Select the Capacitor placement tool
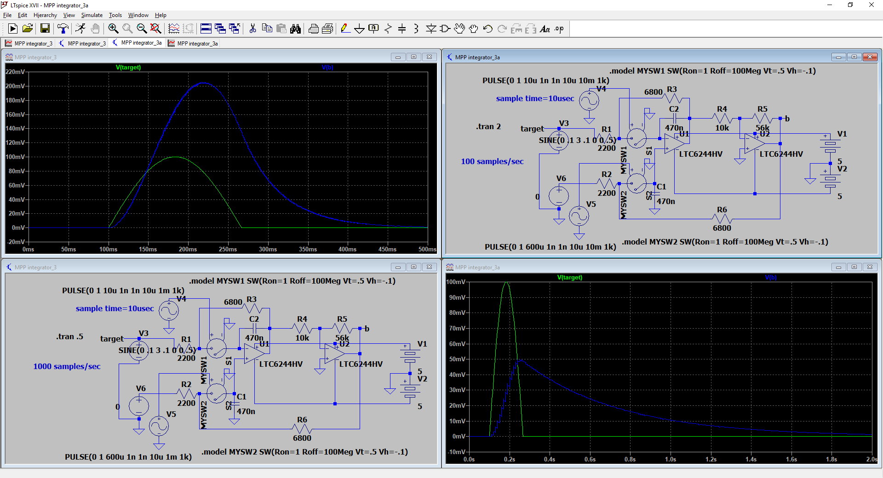The height and width of the screenshot is (478, 883). point(402,29)
